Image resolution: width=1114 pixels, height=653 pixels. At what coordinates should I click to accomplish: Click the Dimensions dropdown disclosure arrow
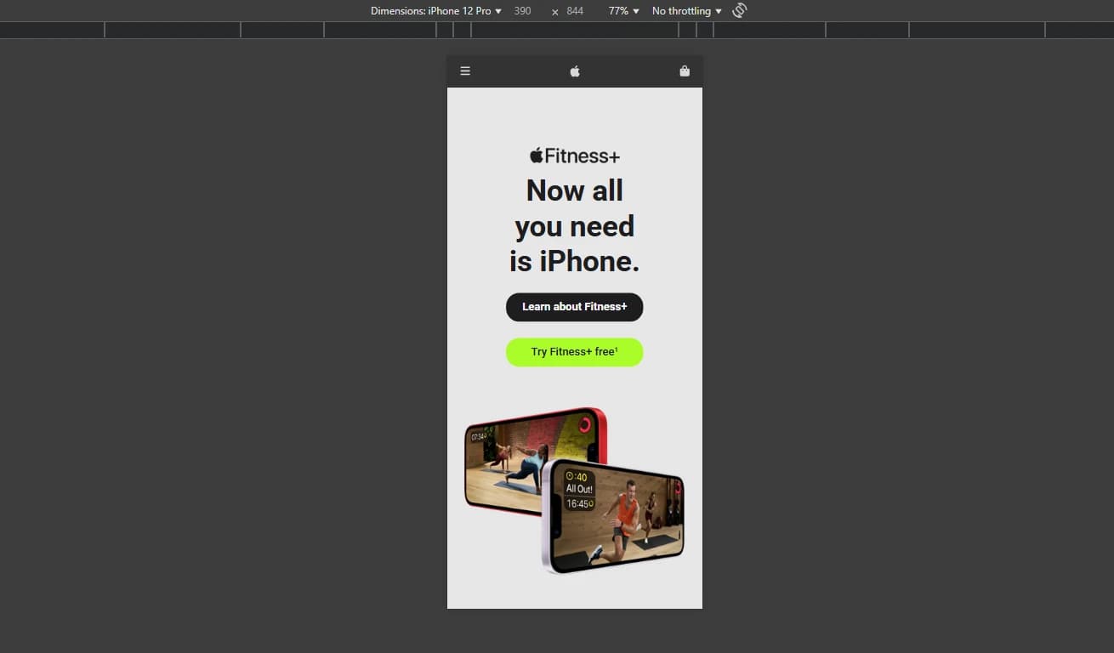[497, 10]
